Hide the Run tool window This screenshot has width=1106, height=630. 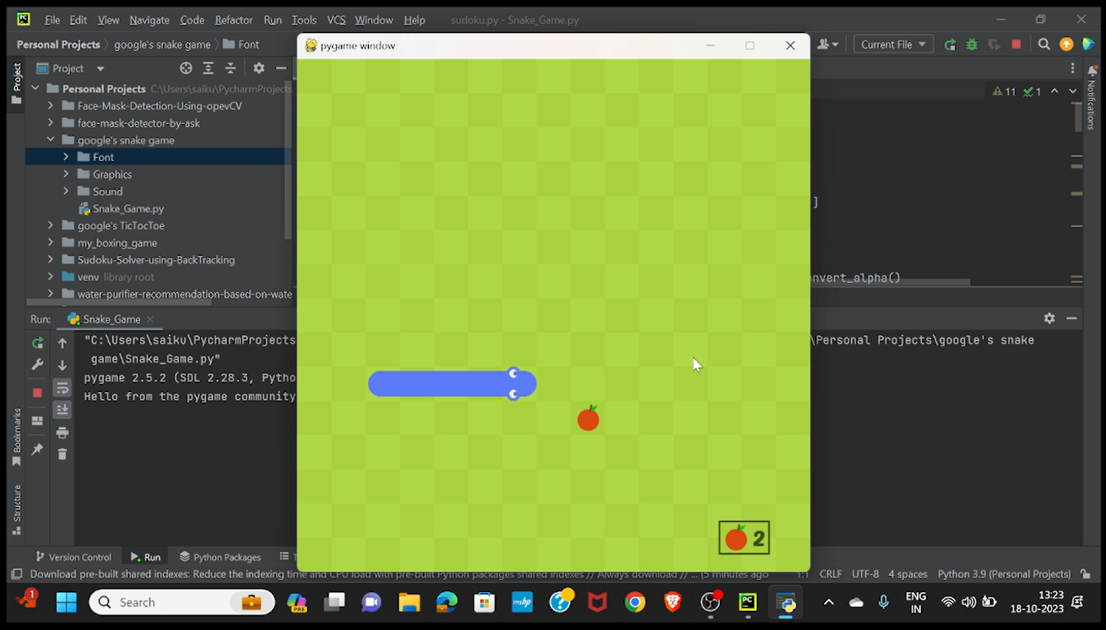1071,318
